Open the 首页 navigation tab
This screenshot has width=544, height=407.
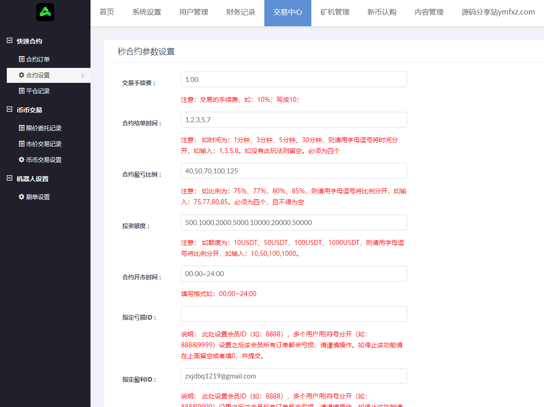(x=107, y=12)
